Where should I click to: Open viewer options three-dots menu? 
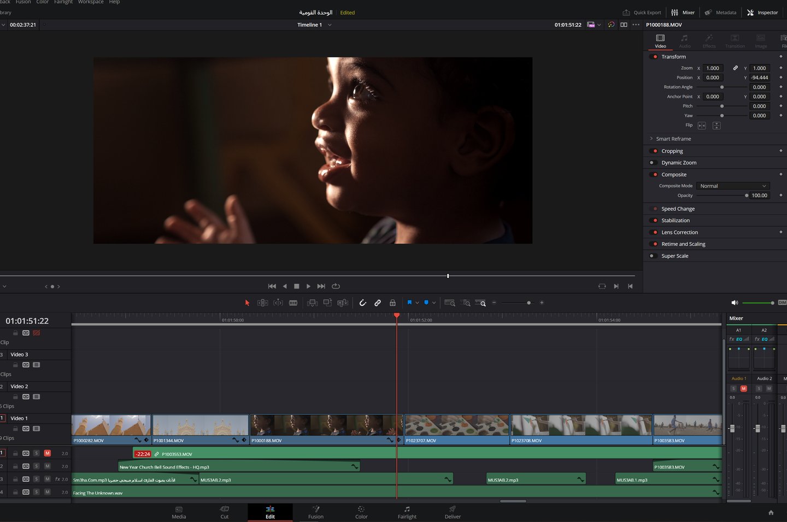point(636,25)
